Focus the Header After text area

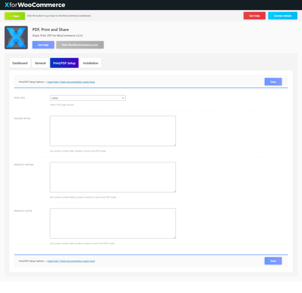click(x=113, y=131)
